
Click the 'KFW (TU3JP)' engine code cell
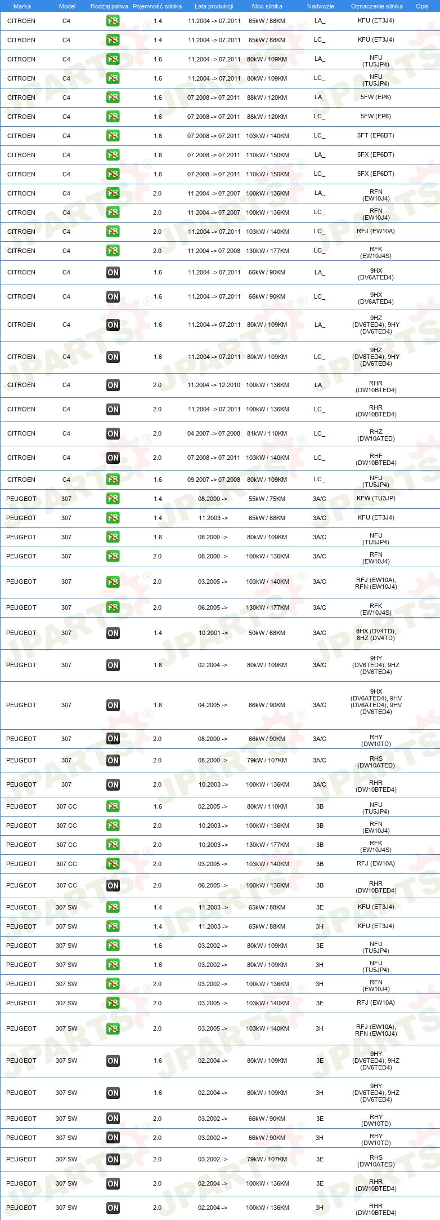[376, 498]
